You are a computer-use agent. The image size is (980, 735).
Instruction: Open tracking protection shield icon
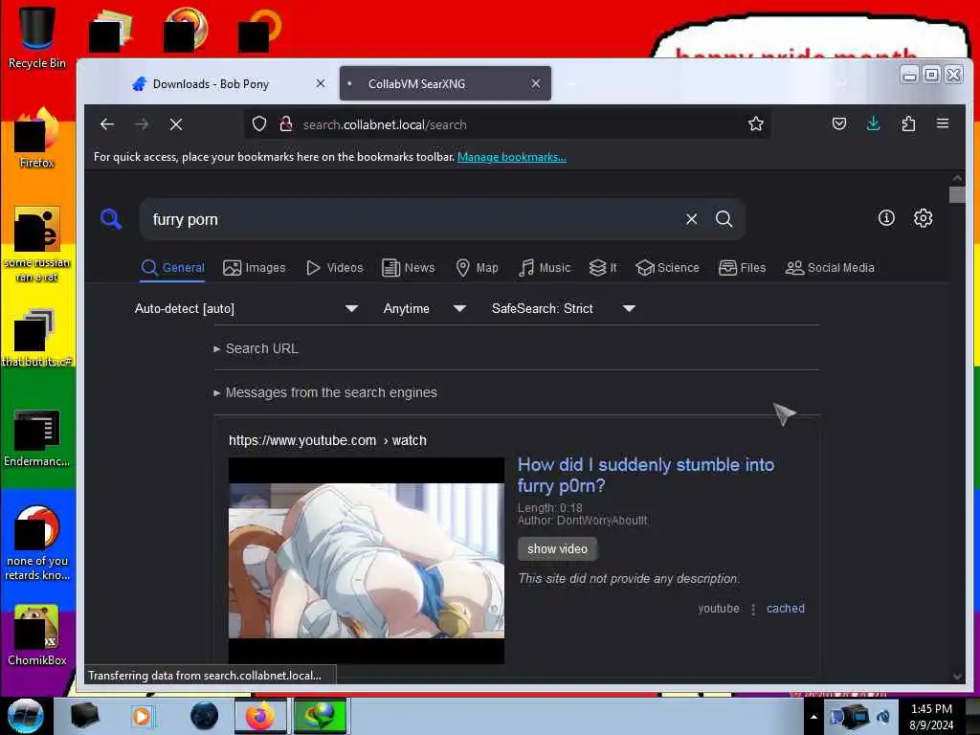tap(259, 124)
